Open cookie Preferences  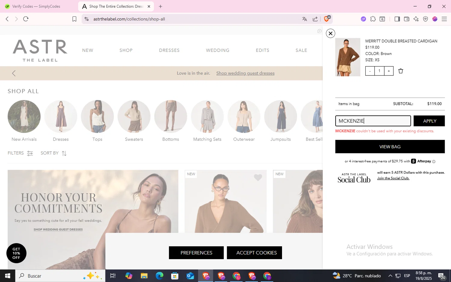click(196, 253)
